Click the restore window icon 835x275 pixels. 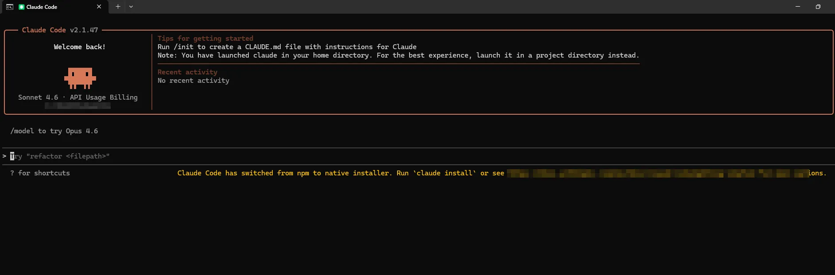818,7
